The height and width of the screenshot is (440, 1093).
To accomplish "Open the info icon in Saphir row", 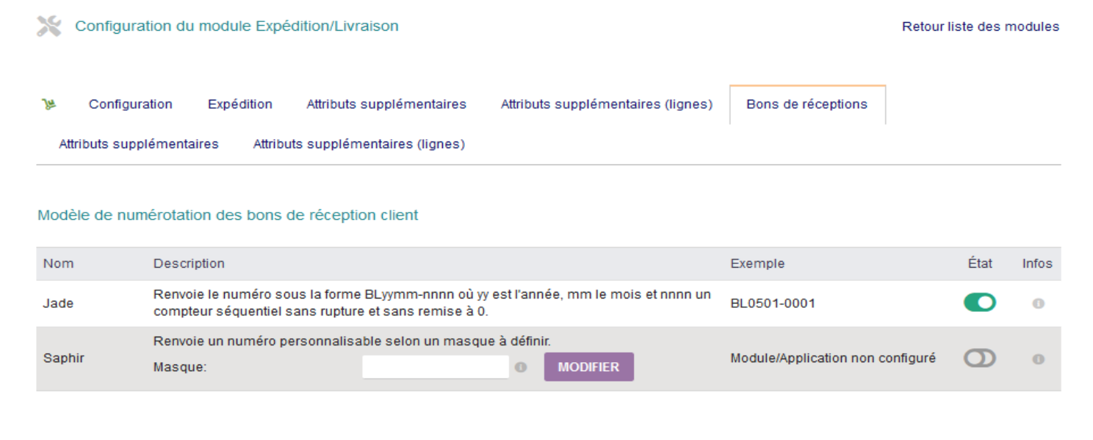I will coord(1038,359).
